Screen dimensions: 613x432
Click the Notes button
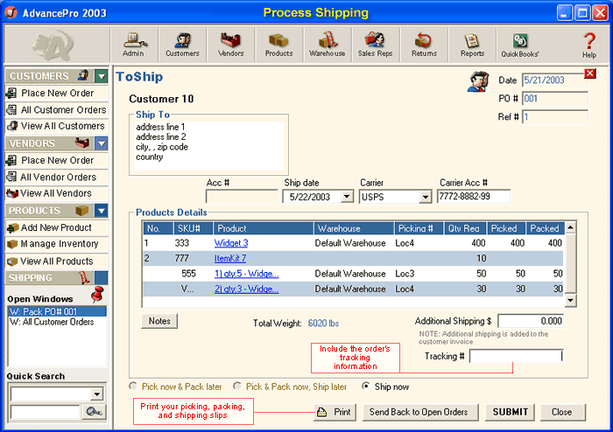point(159,321)
